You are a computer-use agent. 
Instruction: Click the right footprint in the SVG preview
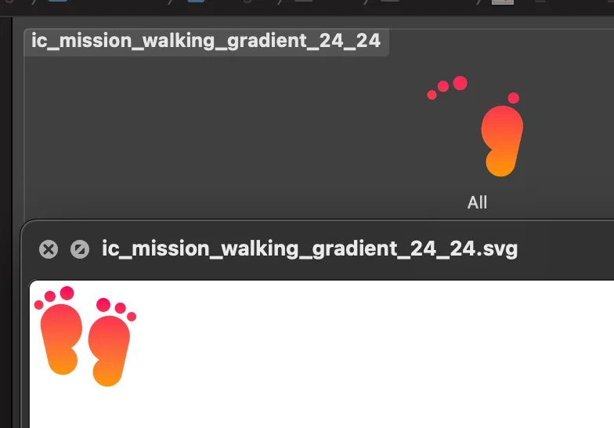pyautogui.click(x=111, y=342)
